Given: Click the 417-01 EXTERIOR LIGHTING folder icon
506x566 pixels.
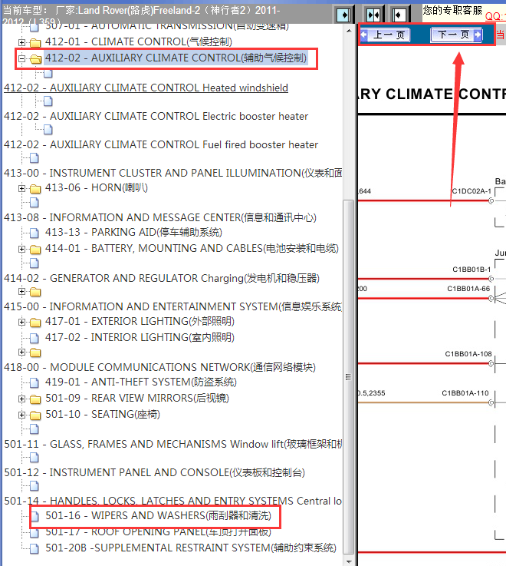Looking at the screenshot, I should coord(35,322).
